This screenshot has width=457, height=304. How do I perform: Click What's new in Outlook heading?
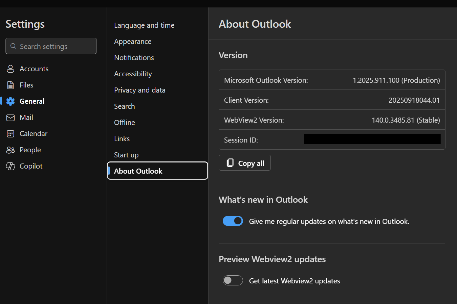click(x=263, y=200)
